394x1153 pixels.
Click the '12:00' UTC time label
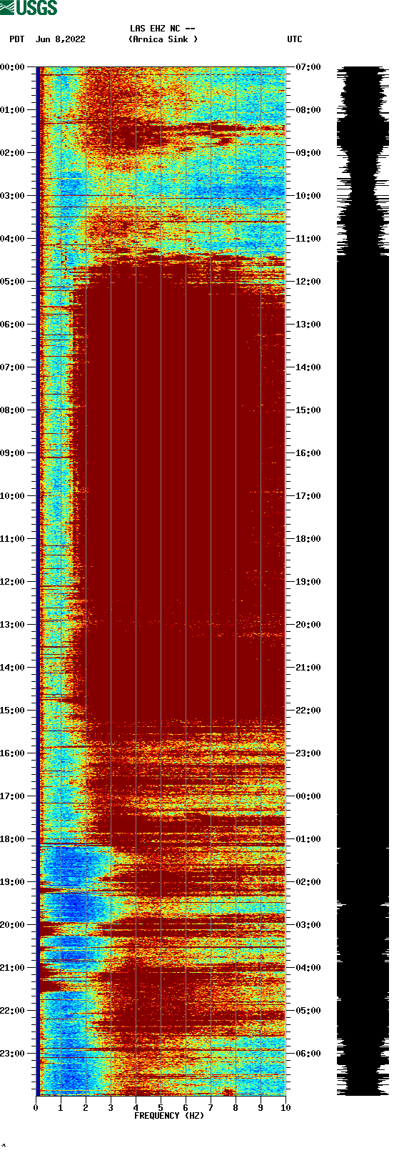[x=308, y=282]
